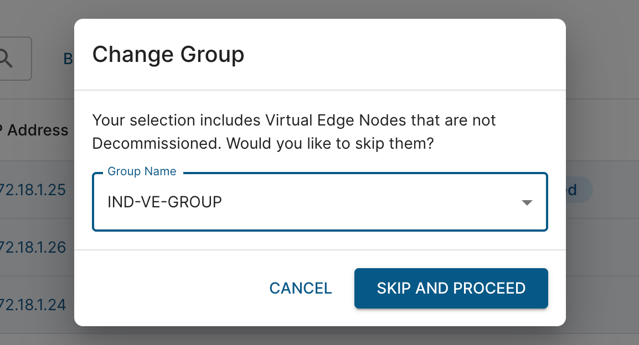Open the IND-VE-GROUP combo box
The height and width of the screenshot is (345, 639).
(x=320, y=202)
